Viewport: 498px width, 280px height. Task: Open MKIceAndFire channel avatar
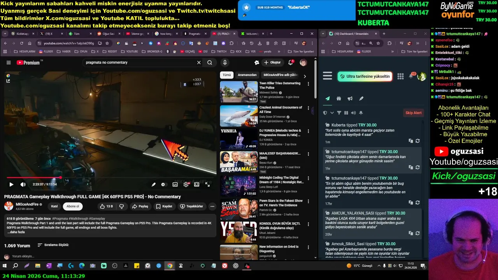coord(9,206)
